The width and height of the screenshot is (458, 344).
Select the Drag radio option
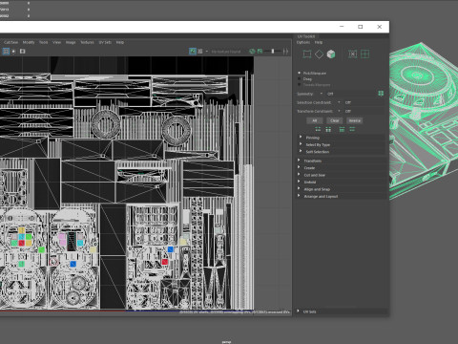(299, 78)
